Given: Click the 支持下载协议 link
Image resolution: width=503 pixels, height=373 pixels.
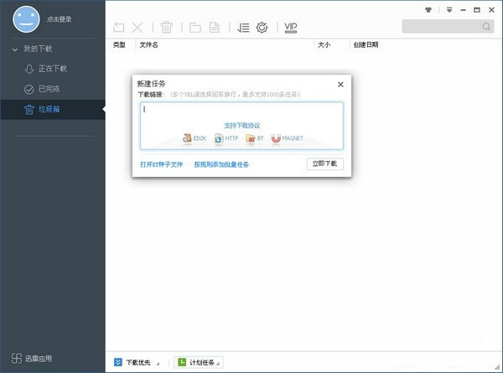Looking at the screenshot, I should coord(242,126).
